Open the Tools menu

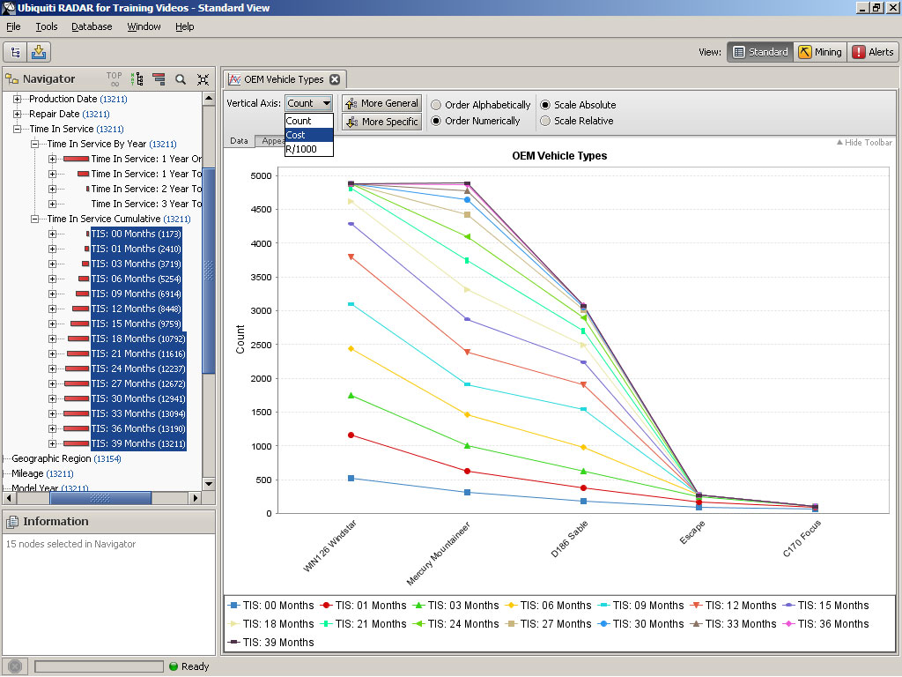pyautogui.click(x=47, y=26)
